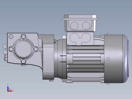Screen dimensions: 132x99
Task: Select the round plug at gearbox top-left corner
Action: [11, 37]
